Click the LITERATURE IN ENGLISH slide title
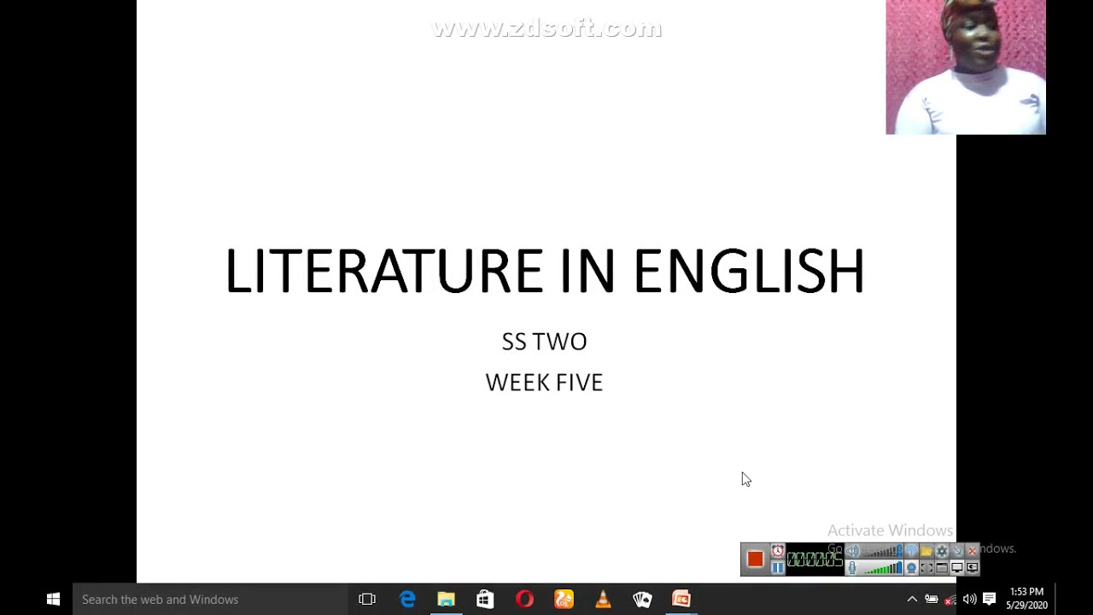1093x615 pixels. (545, 271)
